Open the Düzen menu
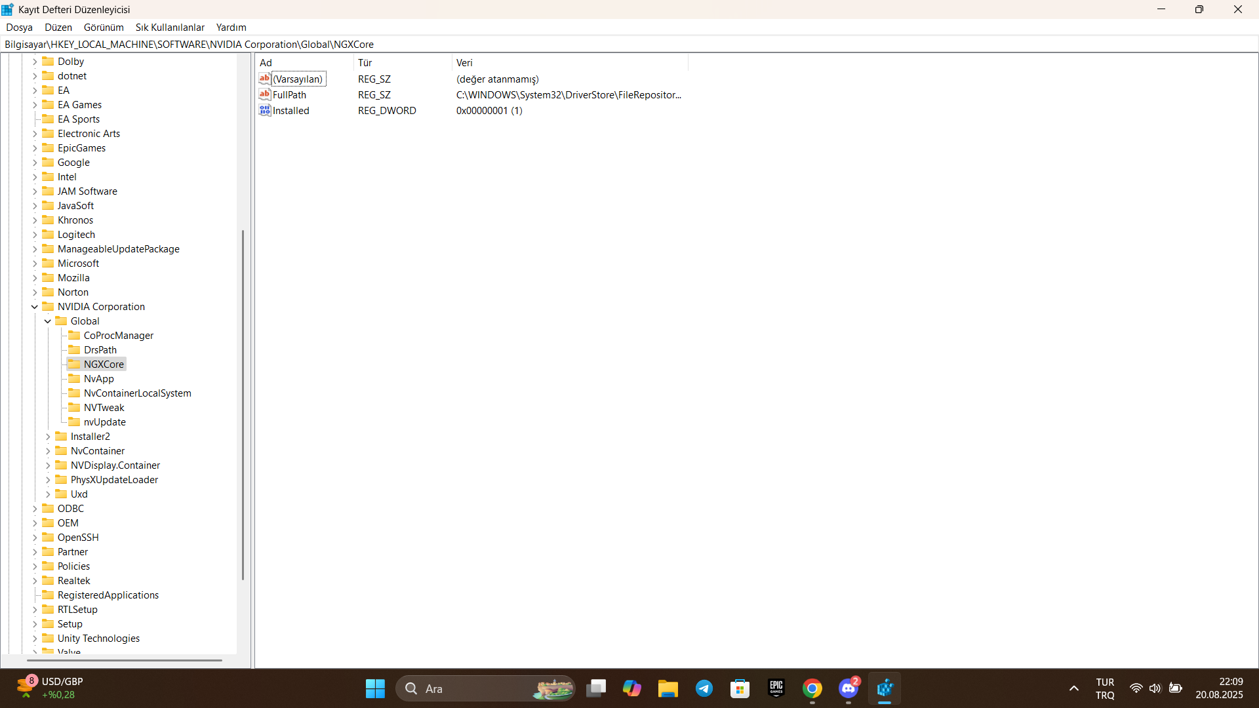The width and height of the screenshot is (1259, 708). click(58, 28)
